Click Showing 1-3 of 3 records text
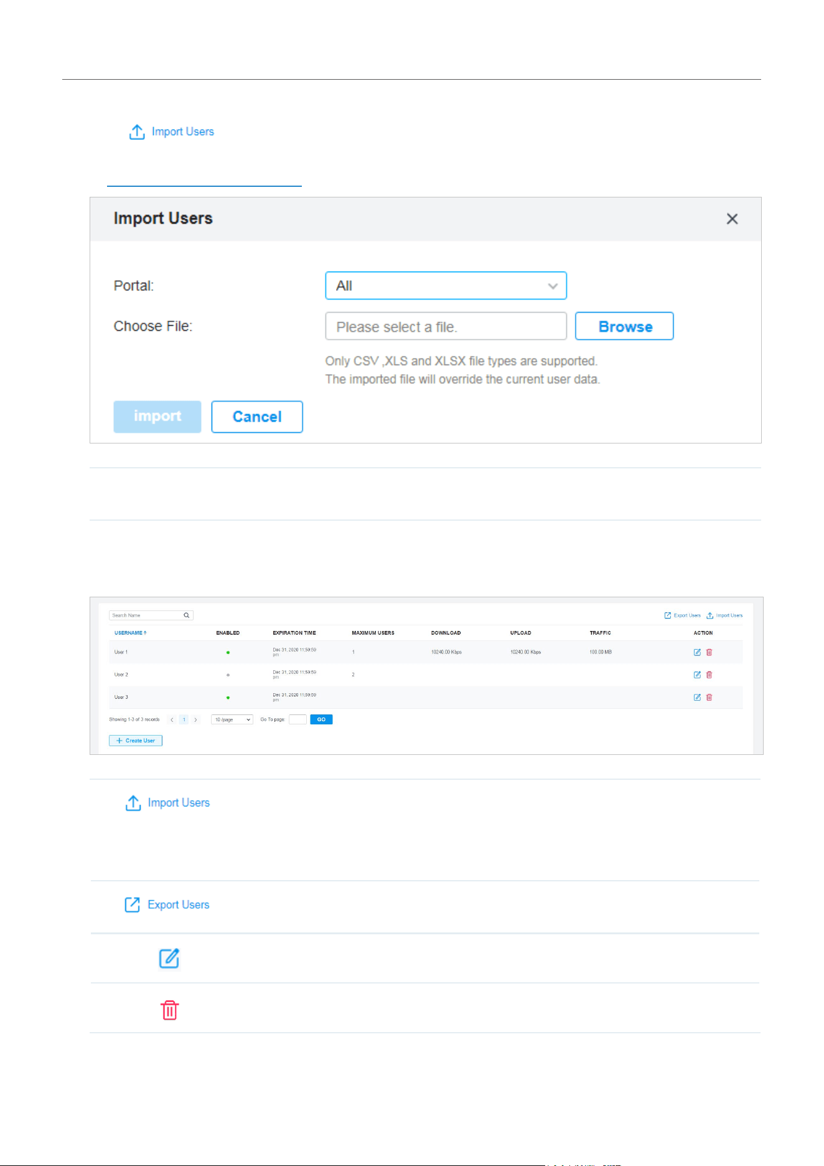Viewport: 824px width, 1166px height. (x=134, y=719)
